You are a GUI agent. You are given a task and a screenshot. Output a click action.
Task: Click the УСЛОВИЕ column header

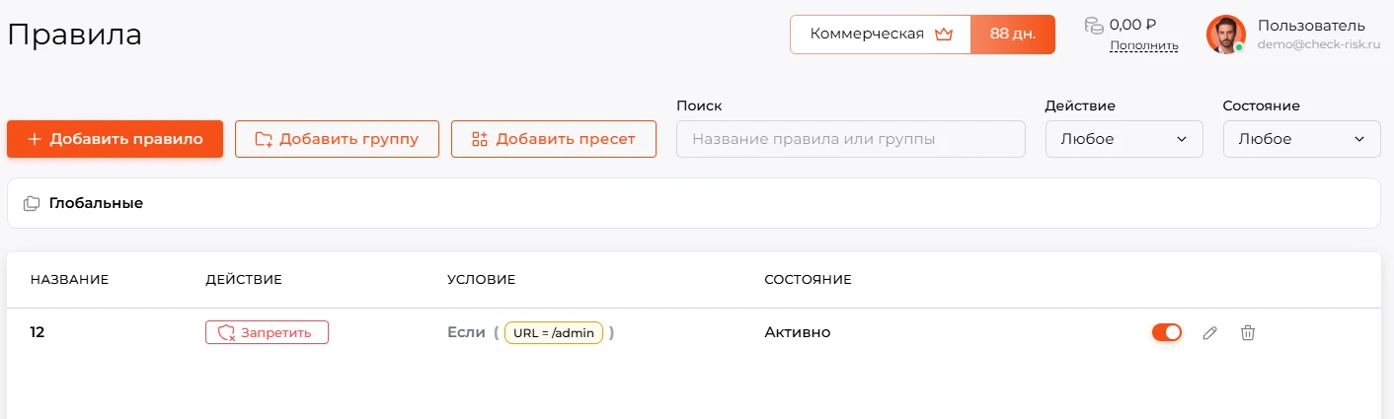[482, 280]
